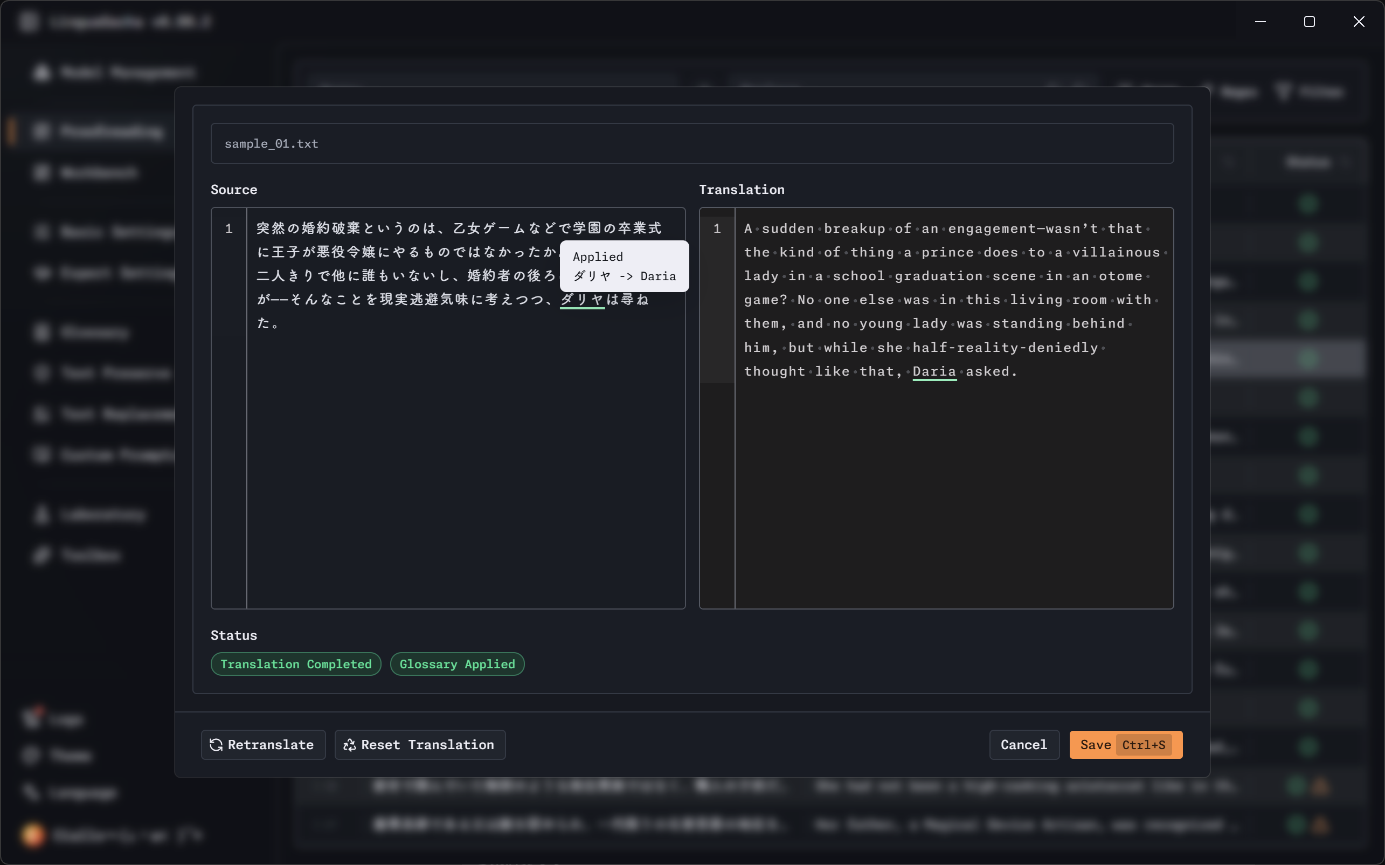Maximize the application window
This screenshot has width=1385, height=865.
coord(1310,22)
